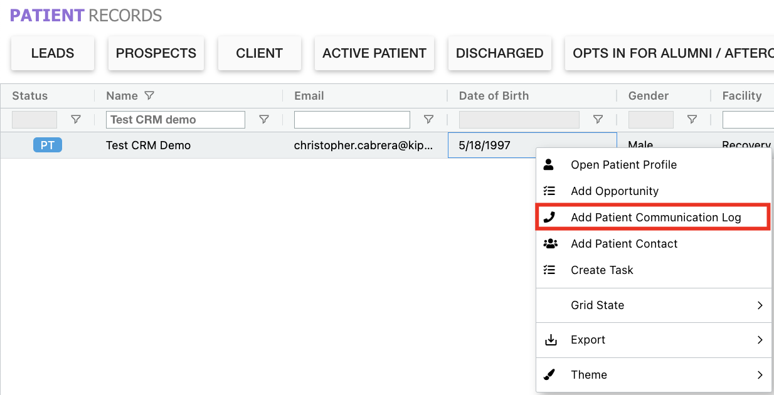Expand the Theme submenu chevron
The image size is (774, 395).
point(760,375)
